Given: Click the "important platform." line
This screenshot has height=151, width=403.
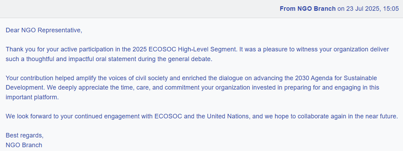Looking at the screenshot, I should [32, 98].
